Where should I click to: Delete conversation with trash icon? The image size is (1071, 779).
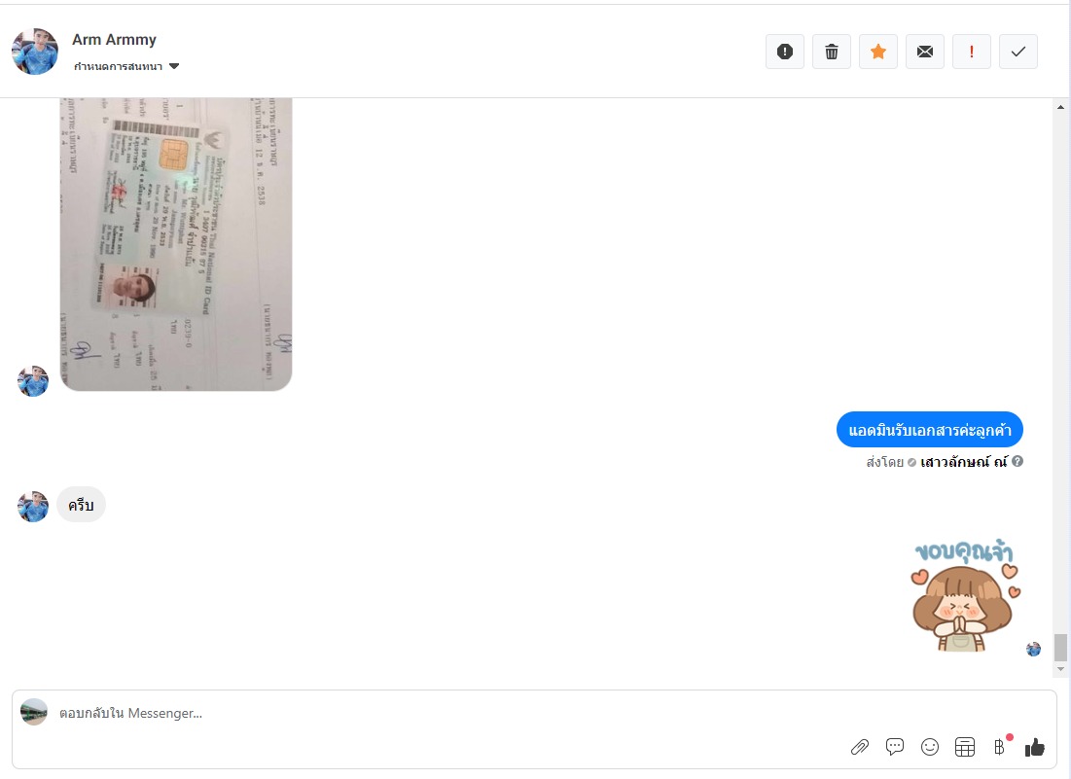(832, 52)
